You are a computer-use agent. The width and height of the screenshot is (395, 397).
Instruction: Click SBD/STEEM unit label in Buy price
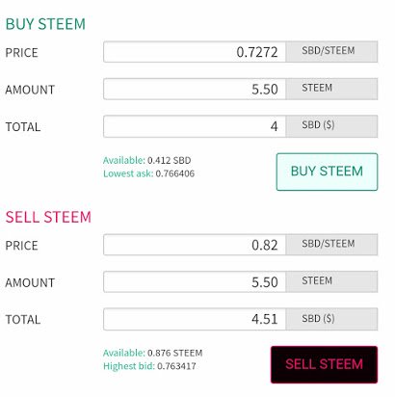(329, 50)
